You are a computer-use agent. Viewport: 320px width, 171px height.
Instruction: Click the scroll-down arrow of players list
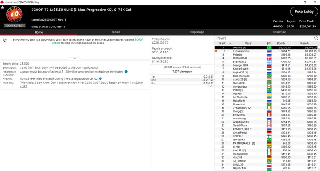pyautogui.click(x=319, y=170)
